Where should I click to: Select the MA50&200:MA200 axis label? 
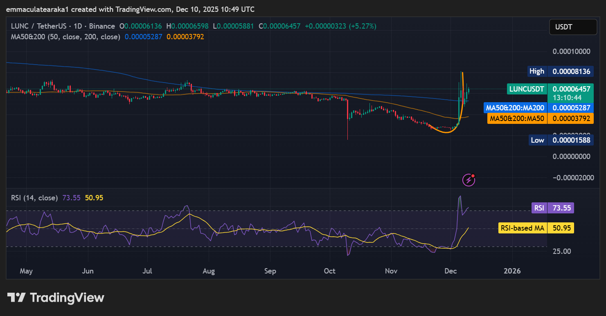(515, 108)
